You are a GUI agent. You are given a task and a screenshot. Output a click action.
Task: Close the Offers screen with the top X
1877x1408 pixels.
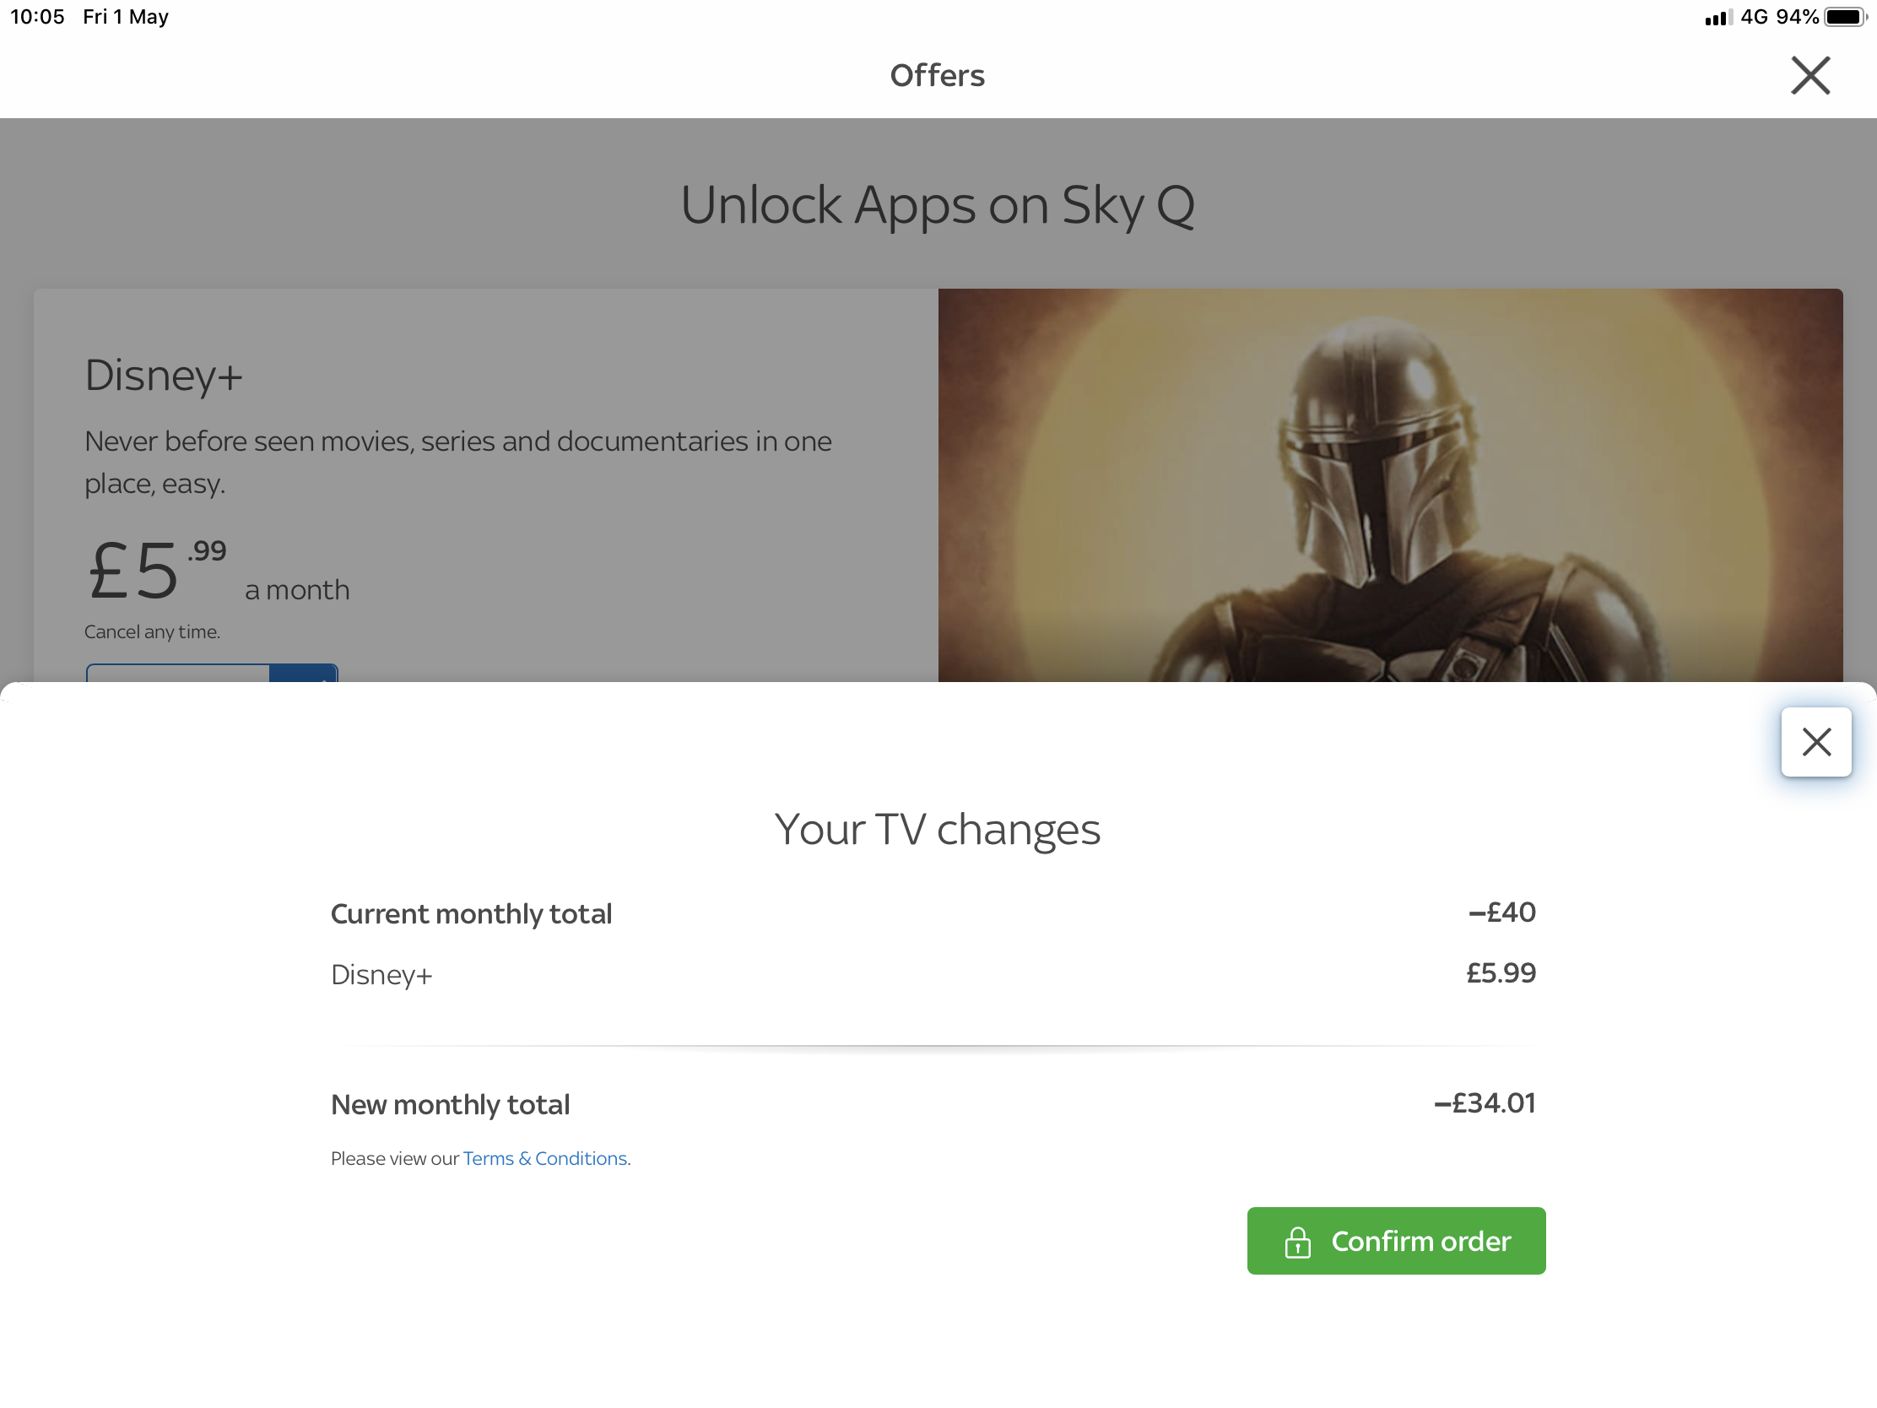click(1809, 75)
